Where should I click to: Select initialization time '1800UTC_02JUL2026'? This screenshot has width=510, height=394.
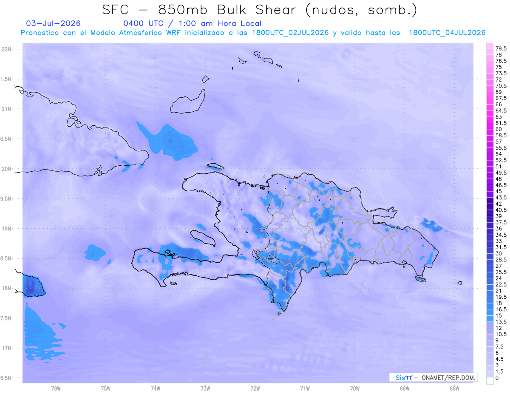290,33
